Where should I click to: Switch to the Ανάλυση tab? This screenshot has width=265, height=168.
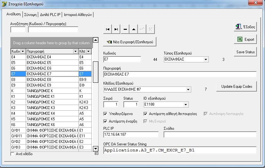pyautogui.click(x=14, y=14)
